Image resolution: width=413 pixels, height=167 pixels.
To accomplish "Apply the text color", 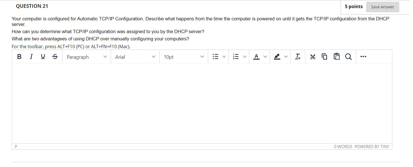I will click(x=256, y=57).
